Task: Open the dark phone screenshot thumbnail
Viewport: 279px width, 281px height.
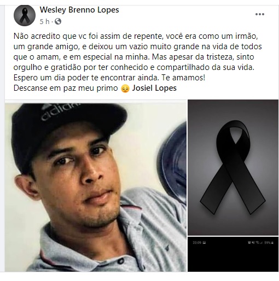Action: click(x=233, y=254)
